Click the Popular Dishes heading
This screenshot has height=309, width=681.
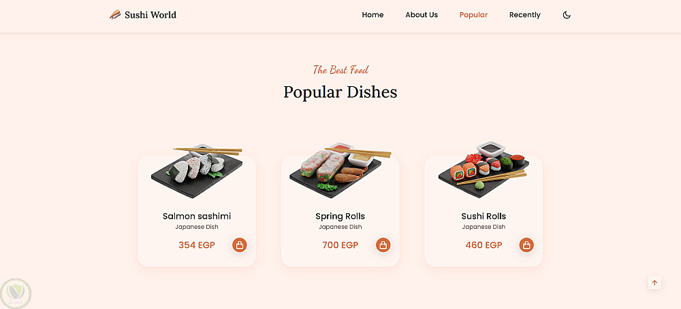(x=340, y=92)
